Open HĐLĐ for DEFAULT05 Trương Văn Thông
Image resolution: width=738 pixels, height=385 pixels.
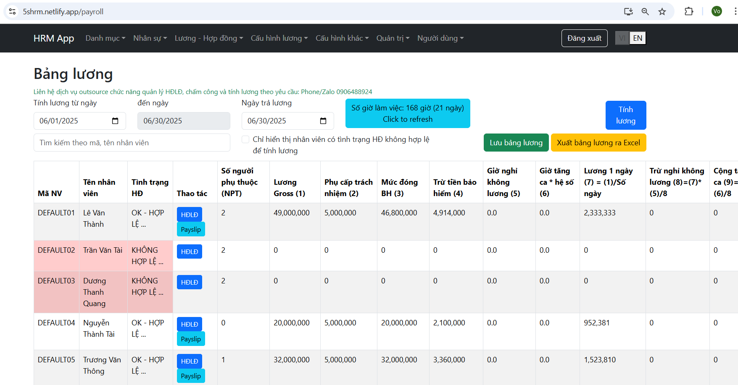190,361
